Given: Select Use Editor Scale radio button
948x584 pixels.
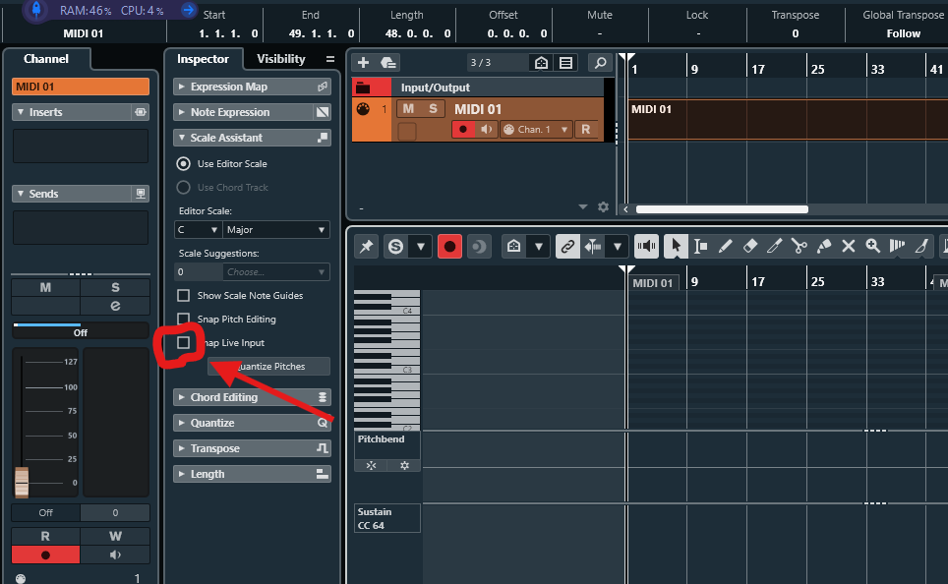Looking at the screenshot, I should click(x=183, y=163).
